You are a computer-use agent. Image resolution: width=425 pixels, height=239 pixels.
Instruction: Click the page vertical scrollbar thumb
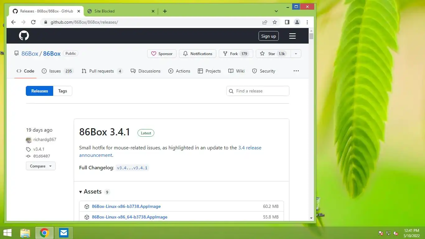[311, 36]
